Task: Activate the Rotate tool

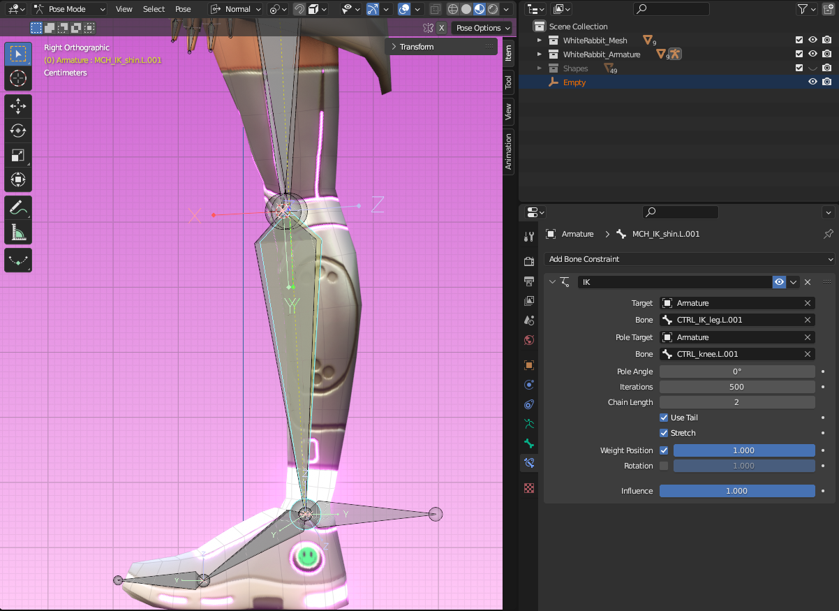Action: tap(18, 131)
